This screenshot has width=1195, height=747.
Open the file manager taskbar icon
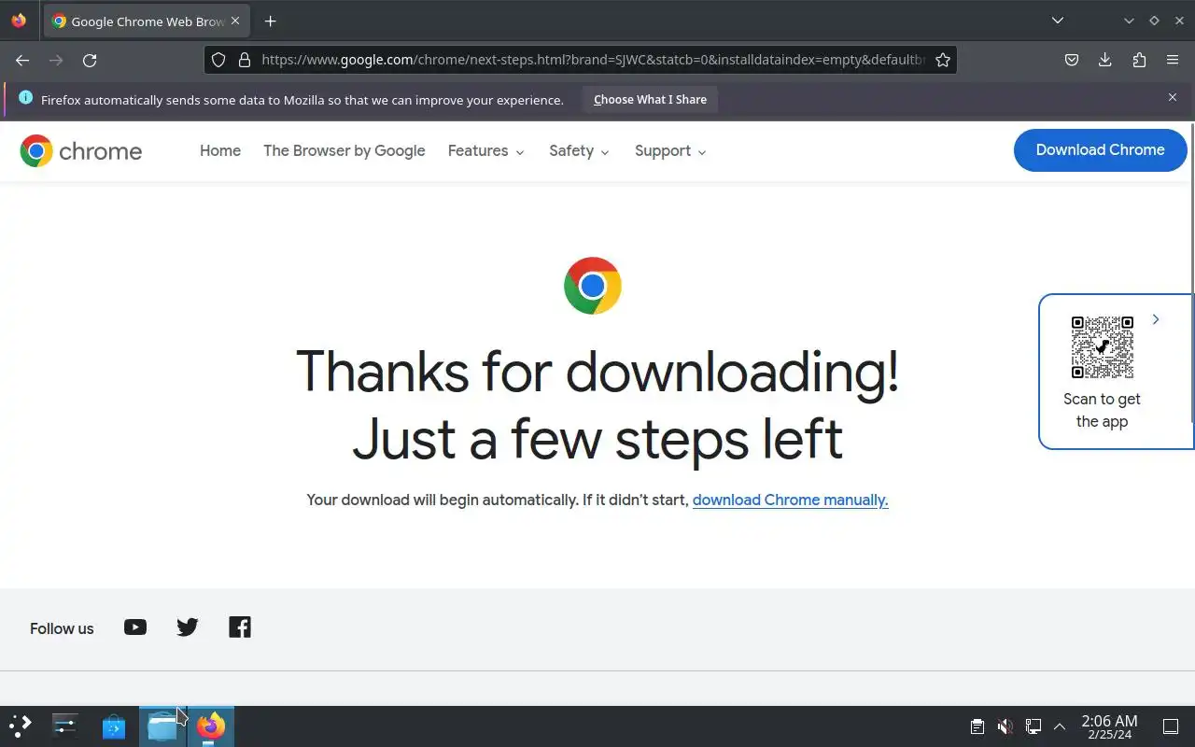click(162, 726)
